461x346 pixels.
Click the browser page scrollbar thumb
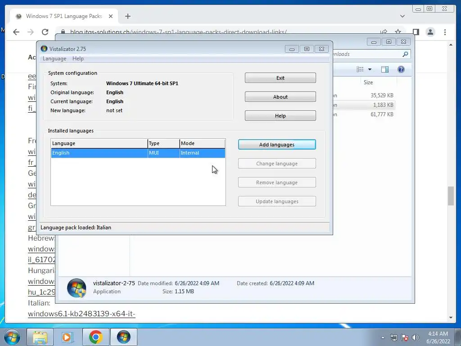(451, 196)
